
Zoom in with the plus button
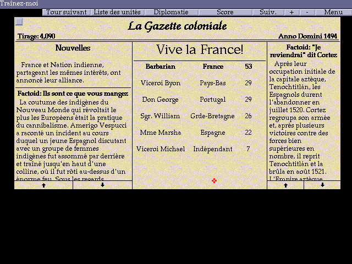291,12
